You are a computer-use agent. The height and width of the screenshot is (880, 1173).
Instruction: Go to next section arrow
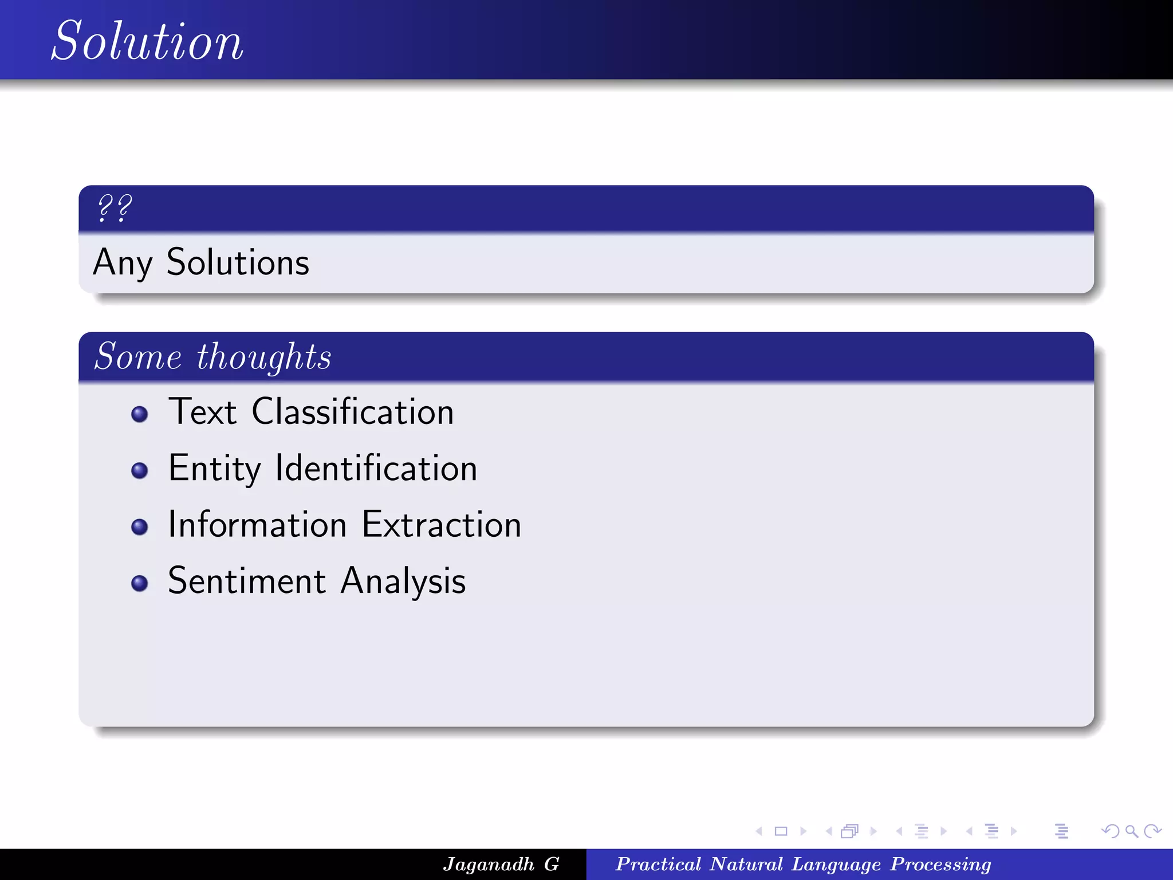1014,831
